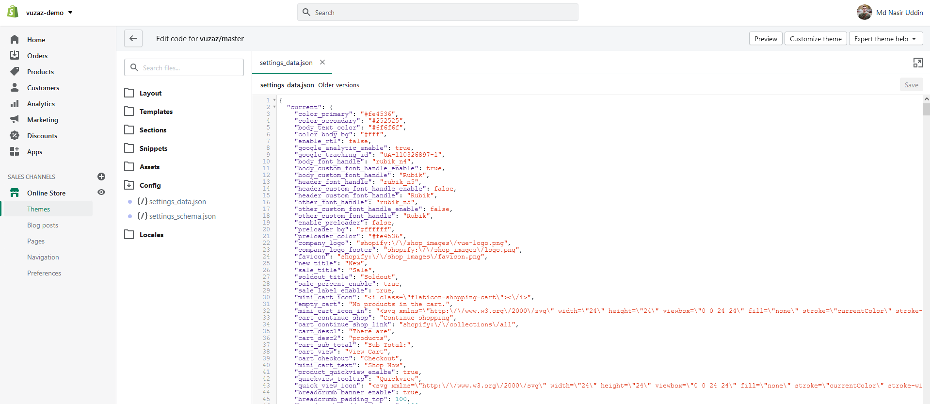
Task: Click the back arrow button
Action: click(133, 39)
